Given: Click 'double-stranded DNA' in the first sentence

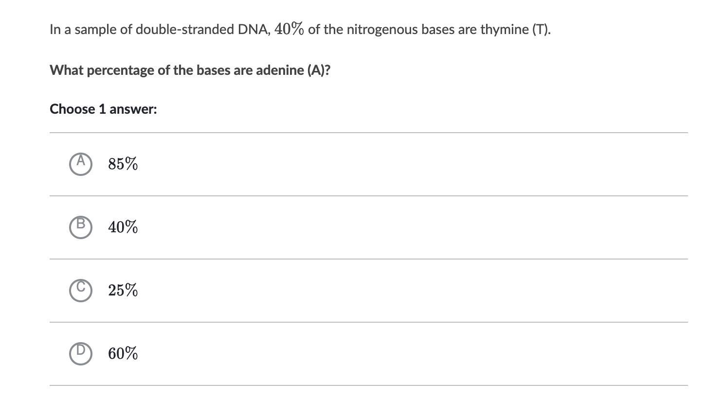Looking at the screenshot, I should 201,30.
